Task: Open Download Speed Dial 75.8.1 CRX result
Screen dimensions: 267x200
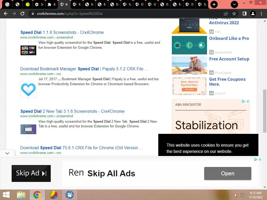Action: click(x=81, y=148)
